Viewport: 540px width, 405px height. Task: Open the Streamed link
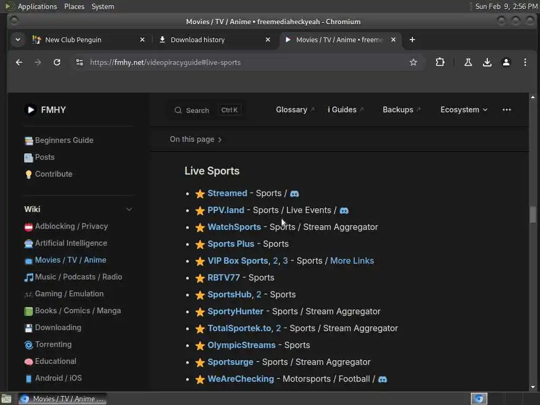point(227,193)
